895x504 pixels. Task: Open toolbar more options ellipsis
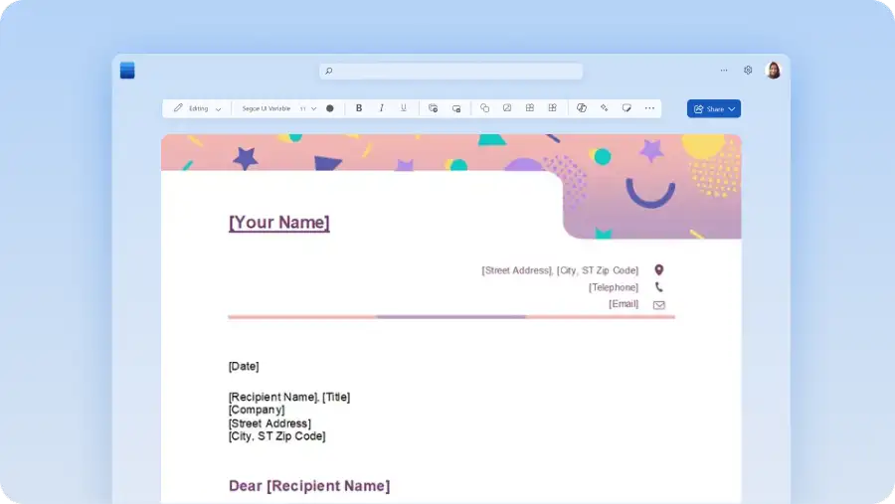click(649, 108)
